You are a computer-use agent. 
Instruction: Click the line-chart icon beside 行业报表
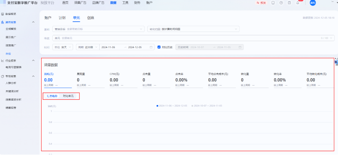coord(2,61)
